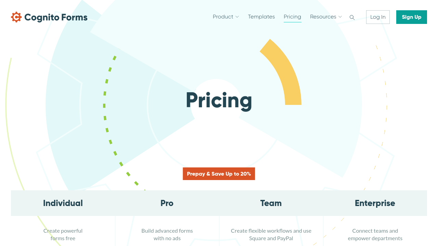This screenshot has height=246, width=438.
Task: Select the Pro plan header
Action: (167, 203)
